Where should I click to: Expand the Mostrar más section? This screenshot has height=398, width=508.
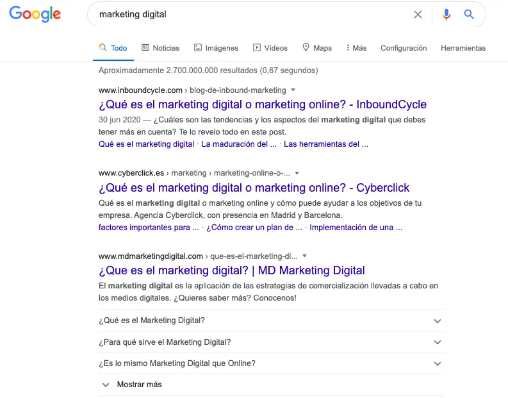pyautogui.click(x=132, y=385)
